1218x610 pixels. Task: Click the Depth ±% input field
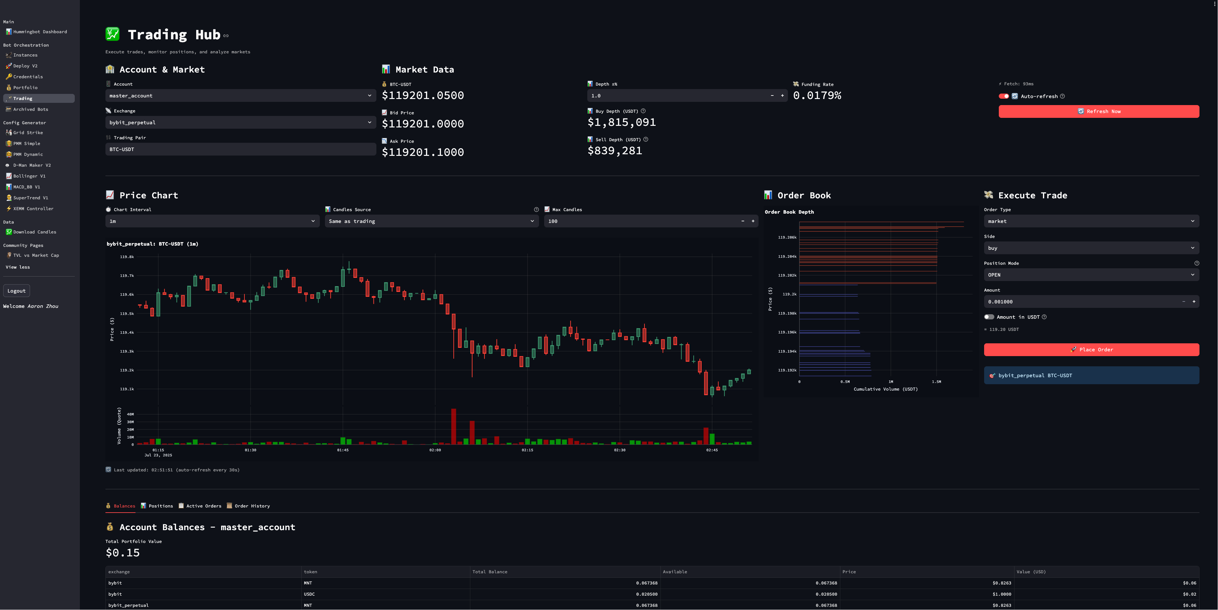(677, 95)
